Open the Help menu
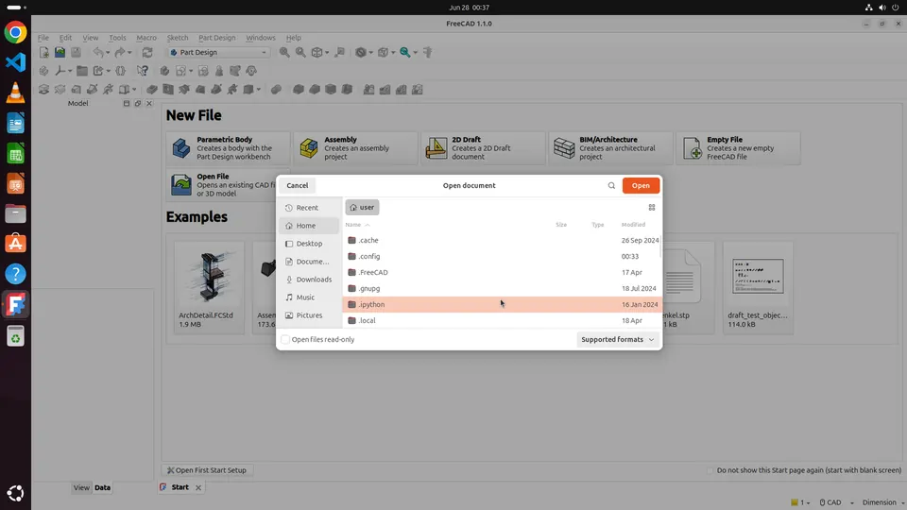Image resolution: width=907 pixels, height=510 pixels. tap(293, 38)
